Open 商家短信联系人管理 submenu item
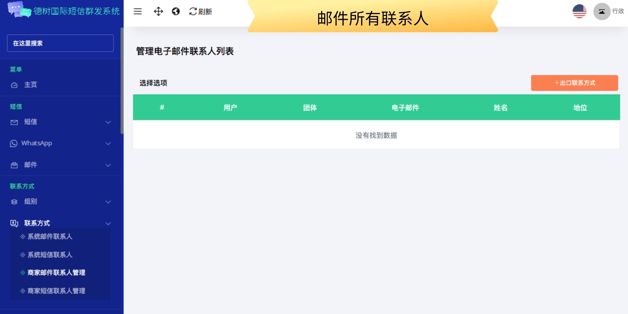 click(x=56, y=291)
